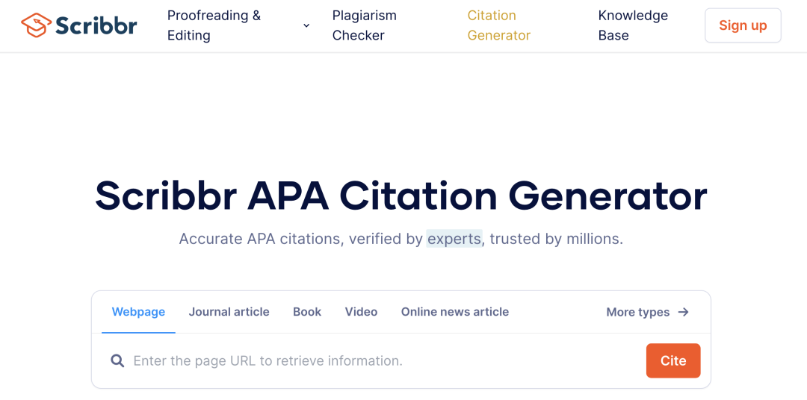Click the Sign up button
Screen dimensions: 807x400
pyautogui.click(x=743, y=25)
